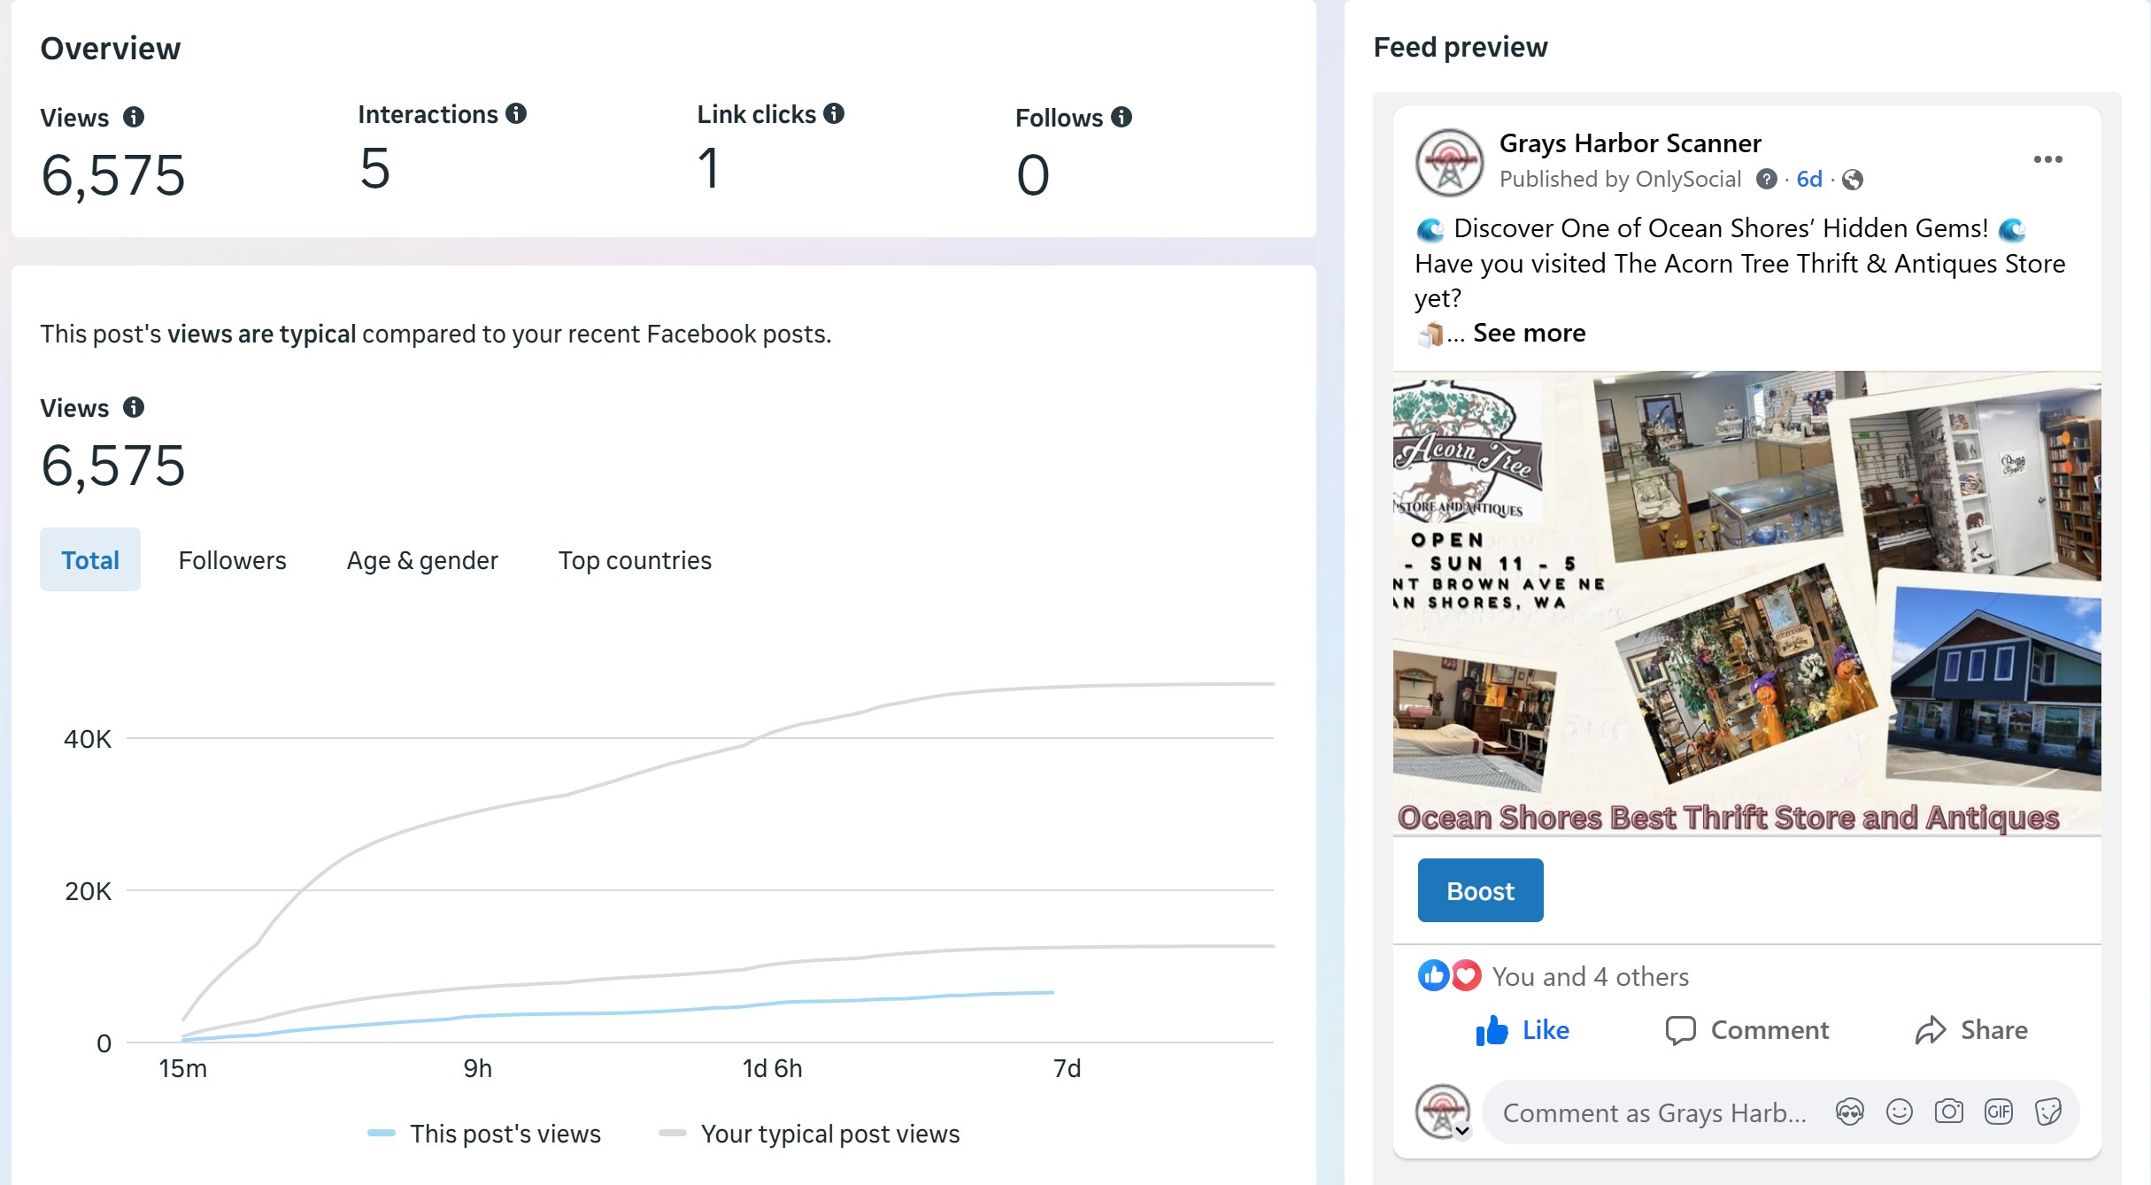Switch to the Age & gender tab
The height and width of the screenshot is (1185, 2151).
[422, 560]
